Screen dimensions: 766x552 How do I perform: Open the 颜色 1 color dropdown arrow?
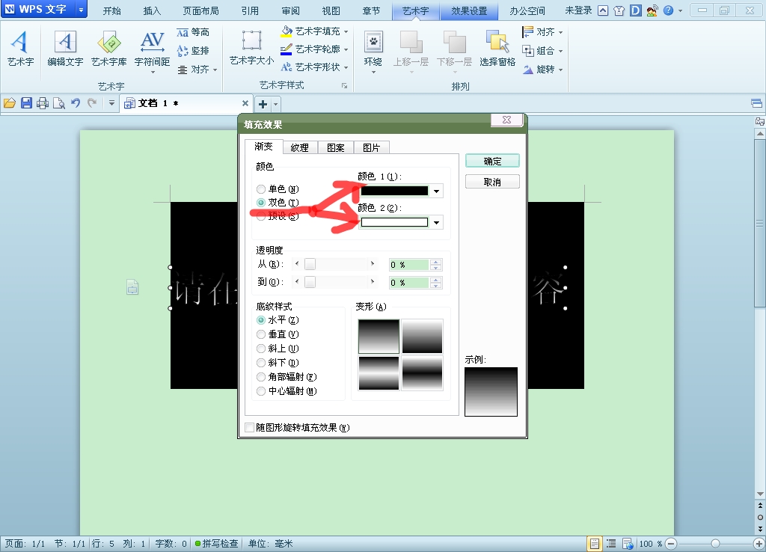point(436,191)
